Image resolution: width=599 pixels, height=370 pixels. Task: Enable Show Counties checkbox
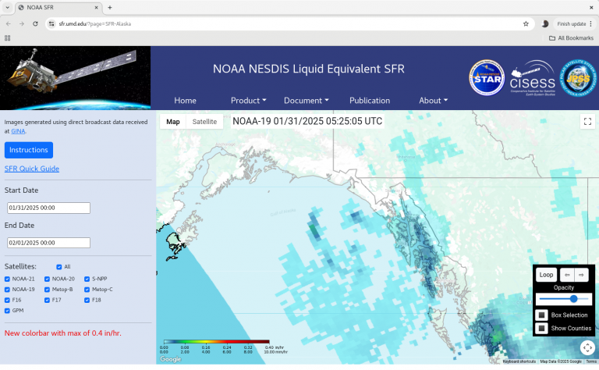click(x=541, y=329)
